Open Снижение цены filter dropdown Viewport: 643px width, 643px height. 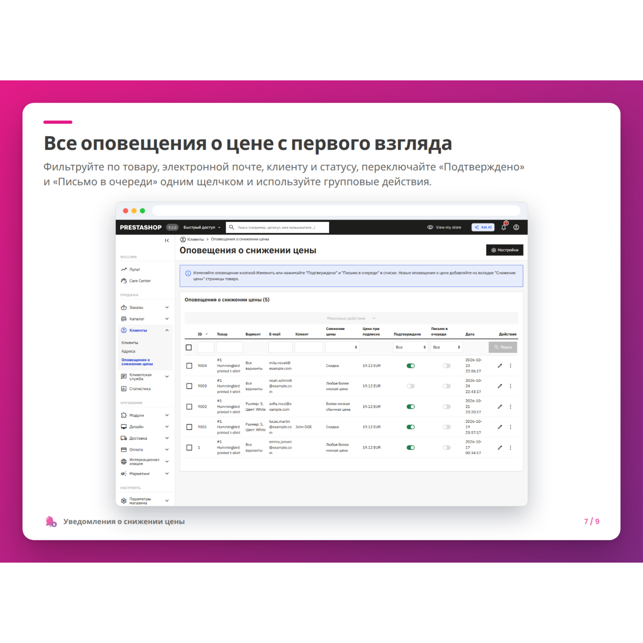tap(342, 347)
